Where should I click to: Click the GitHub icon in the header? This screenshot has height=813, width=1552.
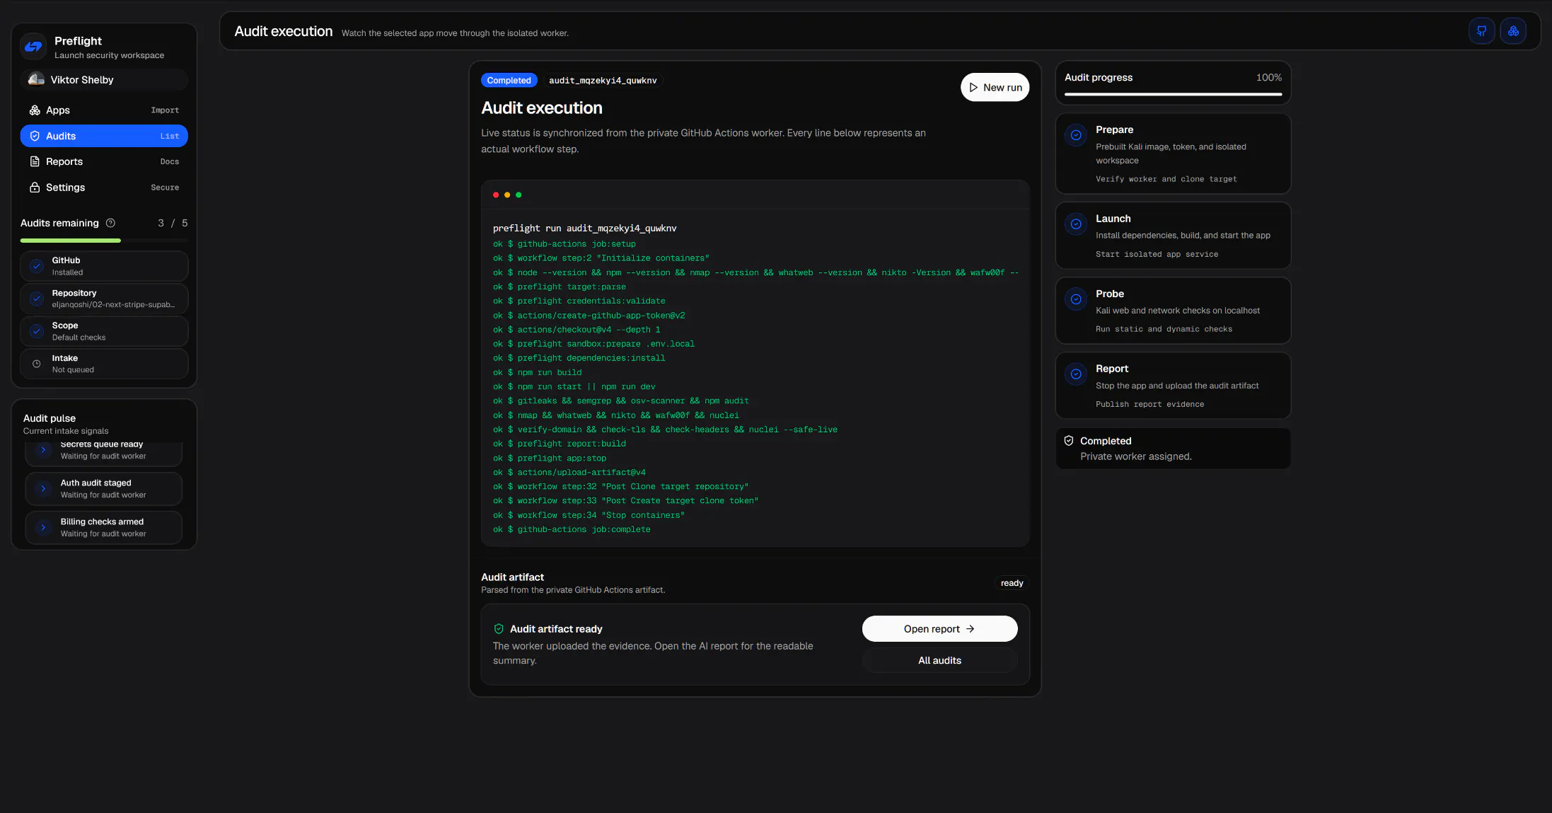pyautogui.click(x=1481, y=31)
